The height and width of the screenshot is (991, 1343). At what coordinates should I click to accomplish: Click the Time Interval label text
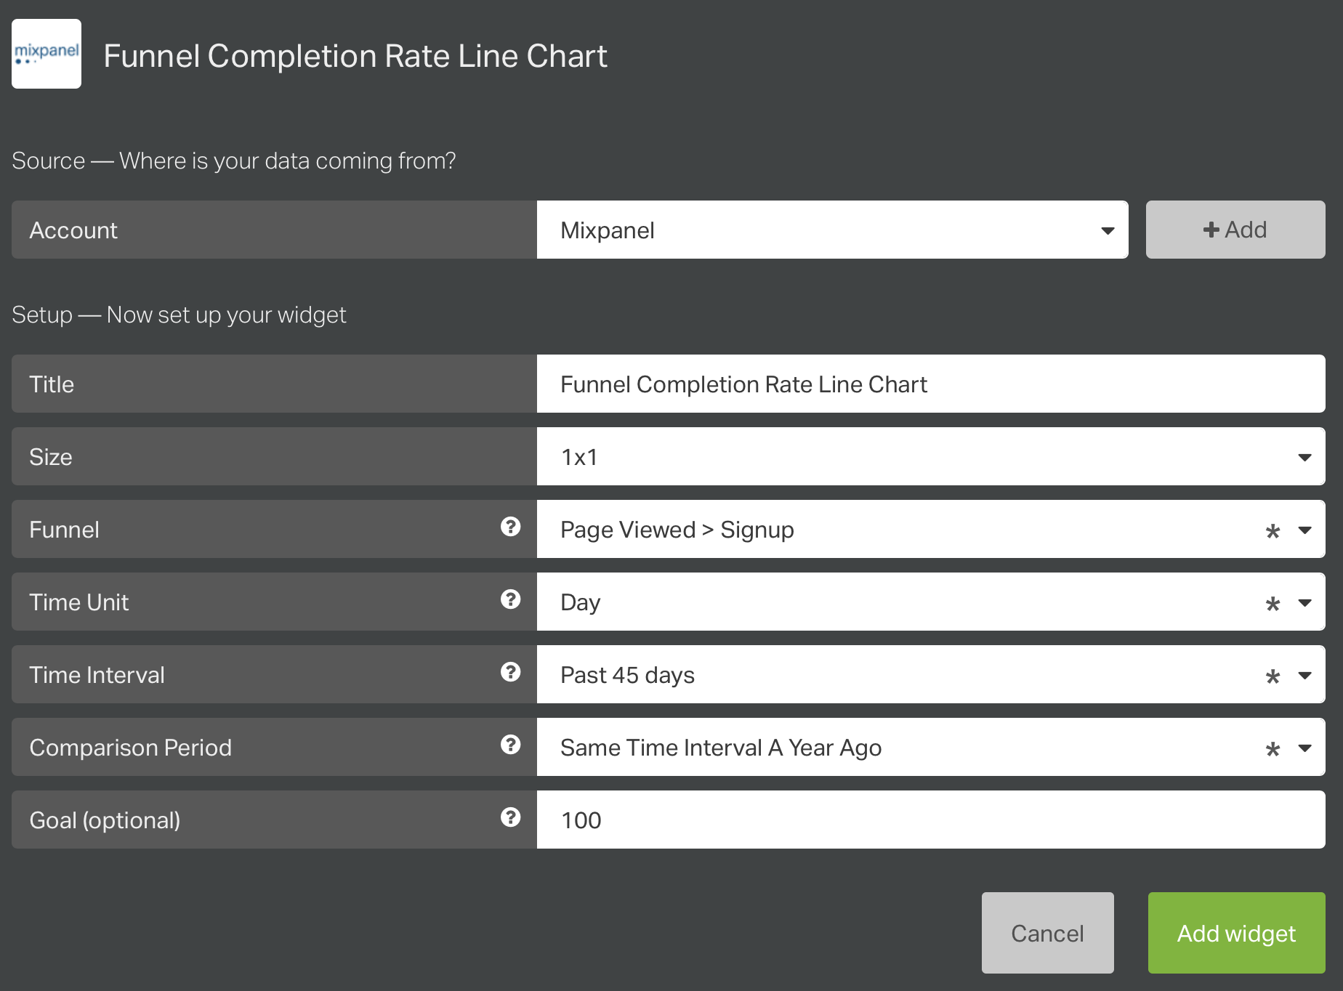click(x=97, y=675)
